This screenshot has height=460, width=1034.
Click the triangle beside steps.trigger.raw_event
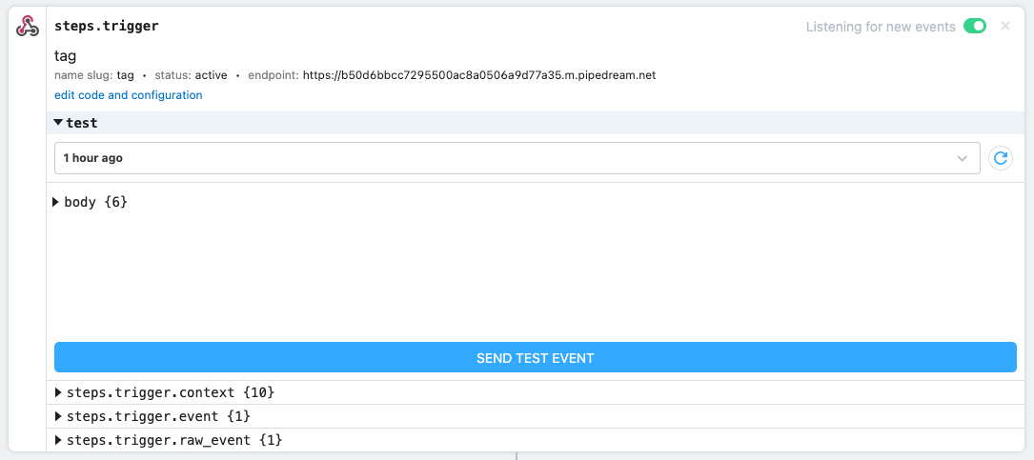click(x=59, y=440)
